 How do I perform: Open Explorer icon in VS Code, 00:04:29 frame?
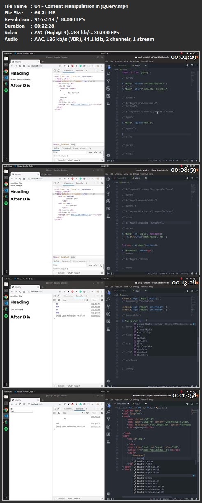pos(108,67)
